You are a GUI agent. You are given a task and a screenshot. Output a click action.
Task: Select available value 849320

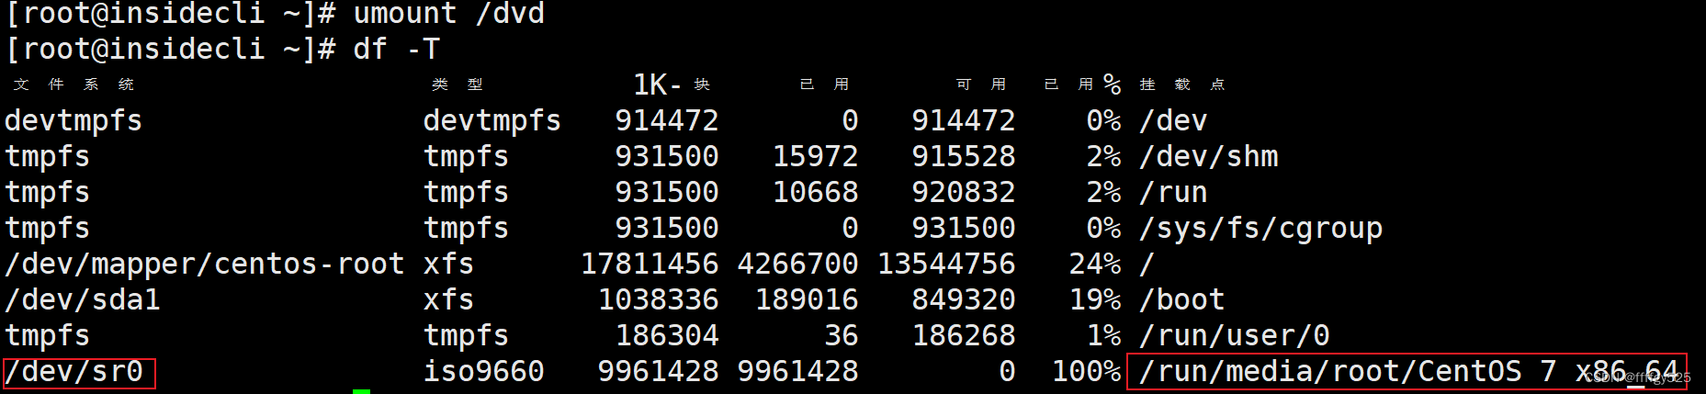point(964,299)
